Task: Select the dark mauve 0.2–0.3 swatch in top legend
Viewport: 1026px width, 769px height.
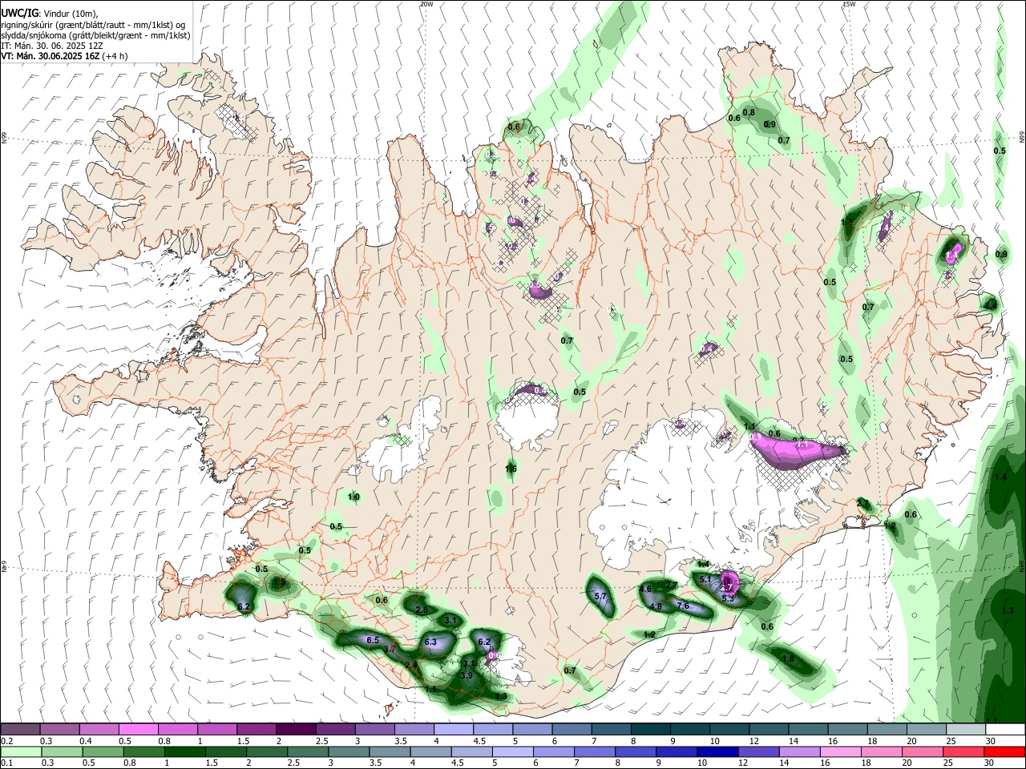Action: point(21,730)
